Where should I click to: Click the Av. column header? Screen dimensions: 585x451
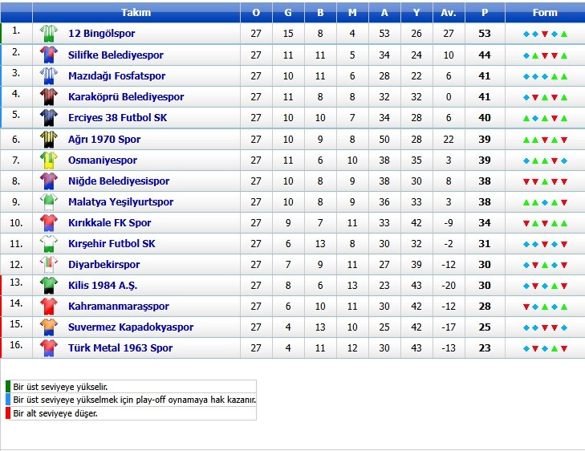[449, 13]
